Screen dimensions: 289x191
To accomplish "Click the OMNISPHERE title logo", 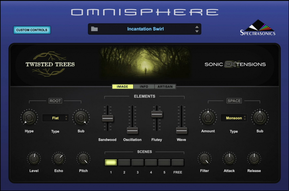I will (145, 12).
